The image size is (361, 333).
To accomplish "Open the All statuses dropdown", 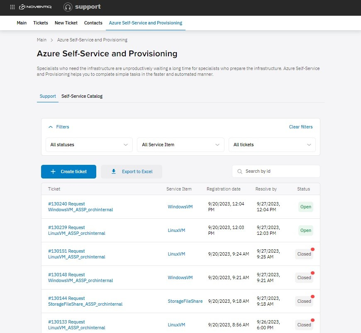I will coord(89,145).
